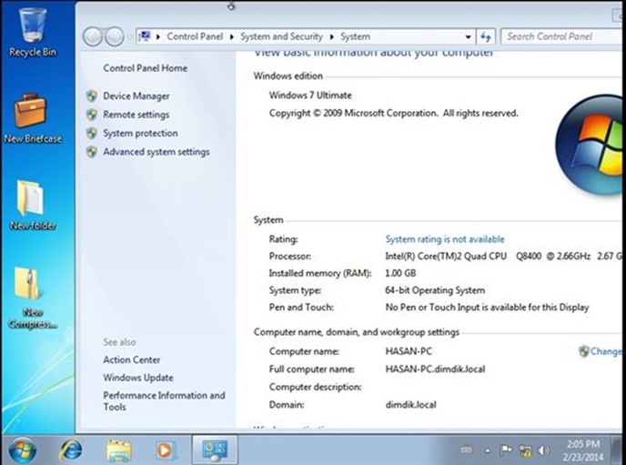Click System rating is not available link

point(445,239)
